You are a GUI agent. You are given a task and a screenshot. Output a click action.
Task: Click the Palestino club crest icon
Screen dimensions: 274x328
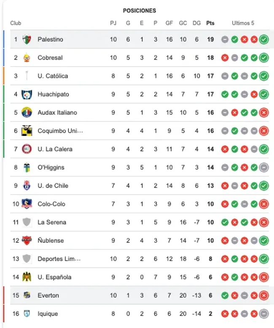coord(27,40)
